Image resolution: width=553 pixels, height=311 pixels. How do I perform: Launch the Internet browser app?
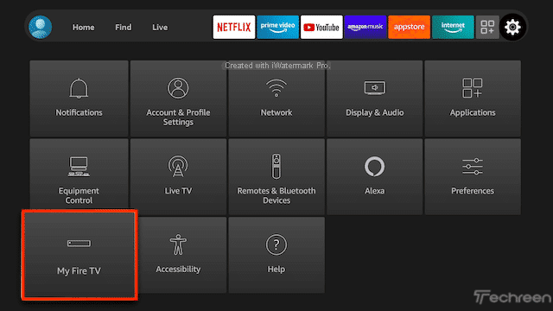(453, 27)
